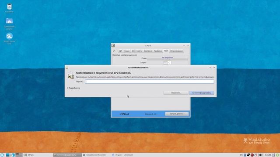
Task: Expand the Подробности details section
Action: point(73,88)
